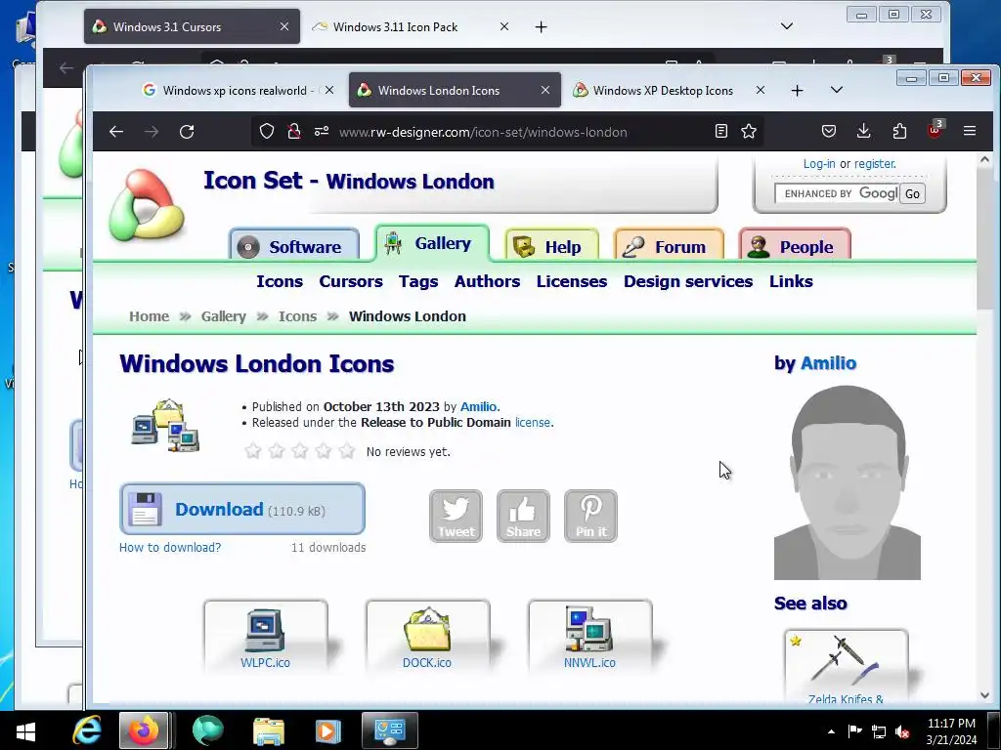Image resolution: width=1001 pixels, height=750 pixels.
Task: Select Windows 3.1 Cursors tab in back window
Action: (x=192, y=26)
